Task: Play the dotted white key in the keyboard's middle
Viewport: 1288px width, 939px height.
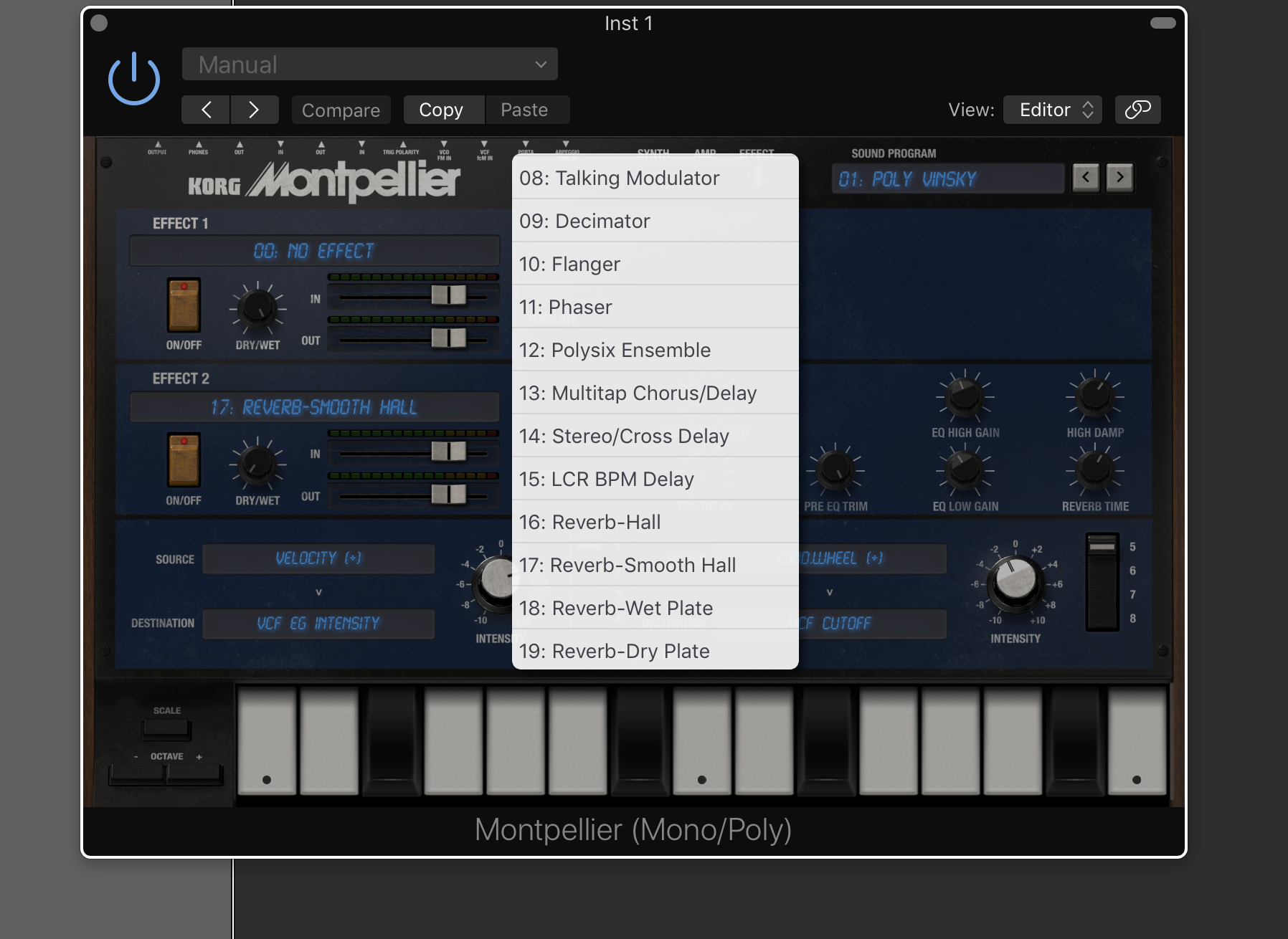Action: pyautogui.click(x=702, y=741)
